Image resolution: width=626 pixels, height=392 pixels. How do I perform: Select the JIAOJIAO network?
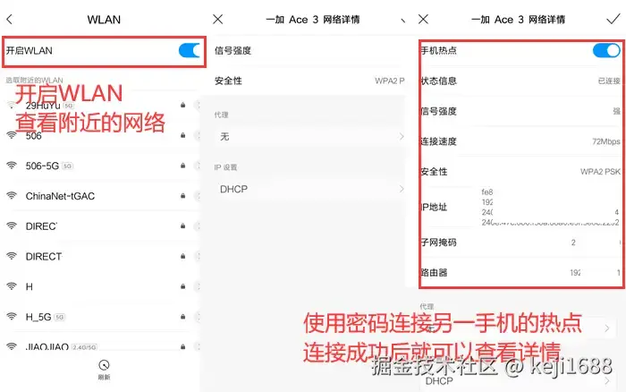[102, 346]
